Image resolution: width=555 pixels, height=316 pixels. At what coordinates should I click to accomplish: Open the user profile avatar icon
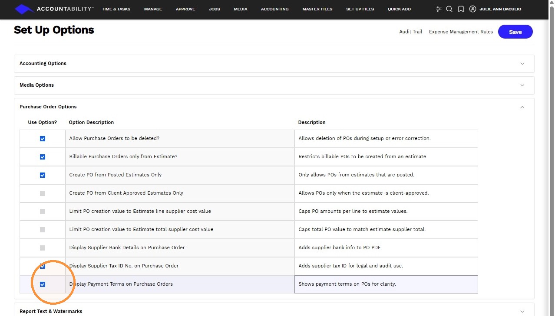472,9
